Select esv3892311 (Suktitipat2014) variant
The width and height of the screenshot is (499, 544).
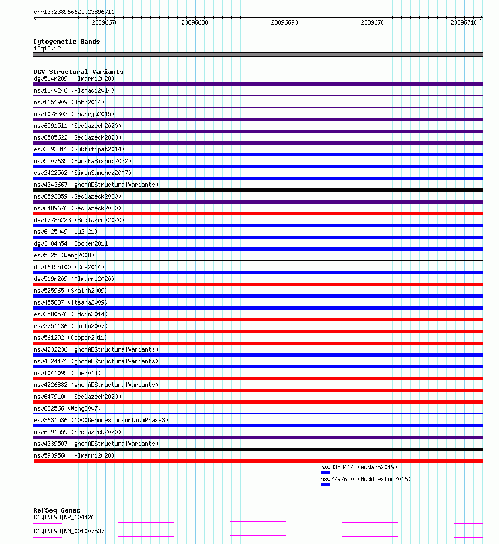[79, 150]
